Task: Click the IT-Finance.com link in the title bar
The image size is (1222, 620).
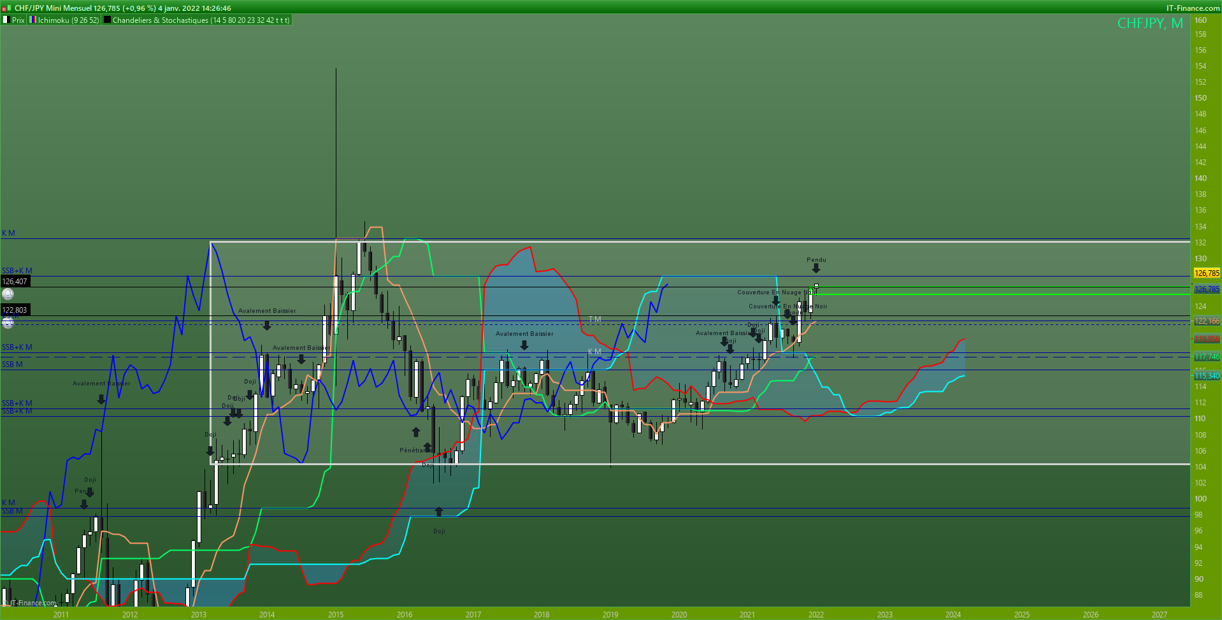Action: (x=1193, y=8)
